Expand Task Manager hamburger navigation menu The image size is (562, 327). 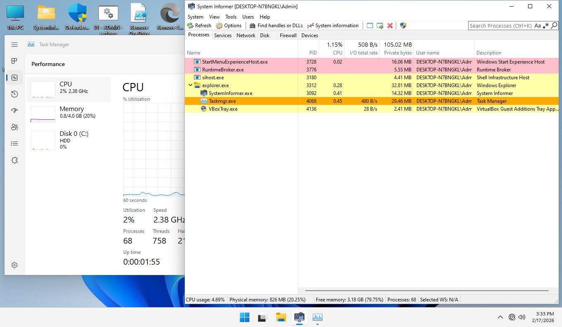point(14,45)
